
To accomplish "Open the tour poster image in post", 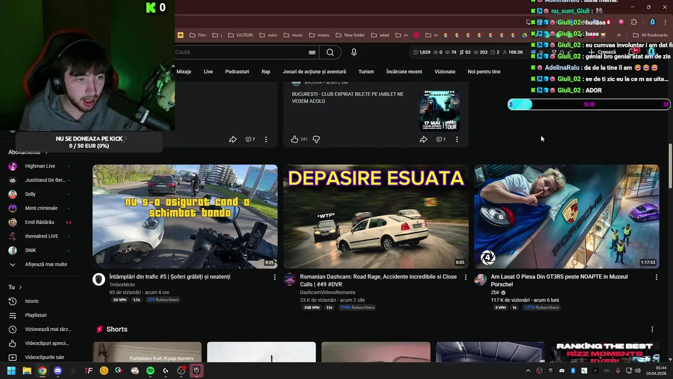I will (440, 111).
